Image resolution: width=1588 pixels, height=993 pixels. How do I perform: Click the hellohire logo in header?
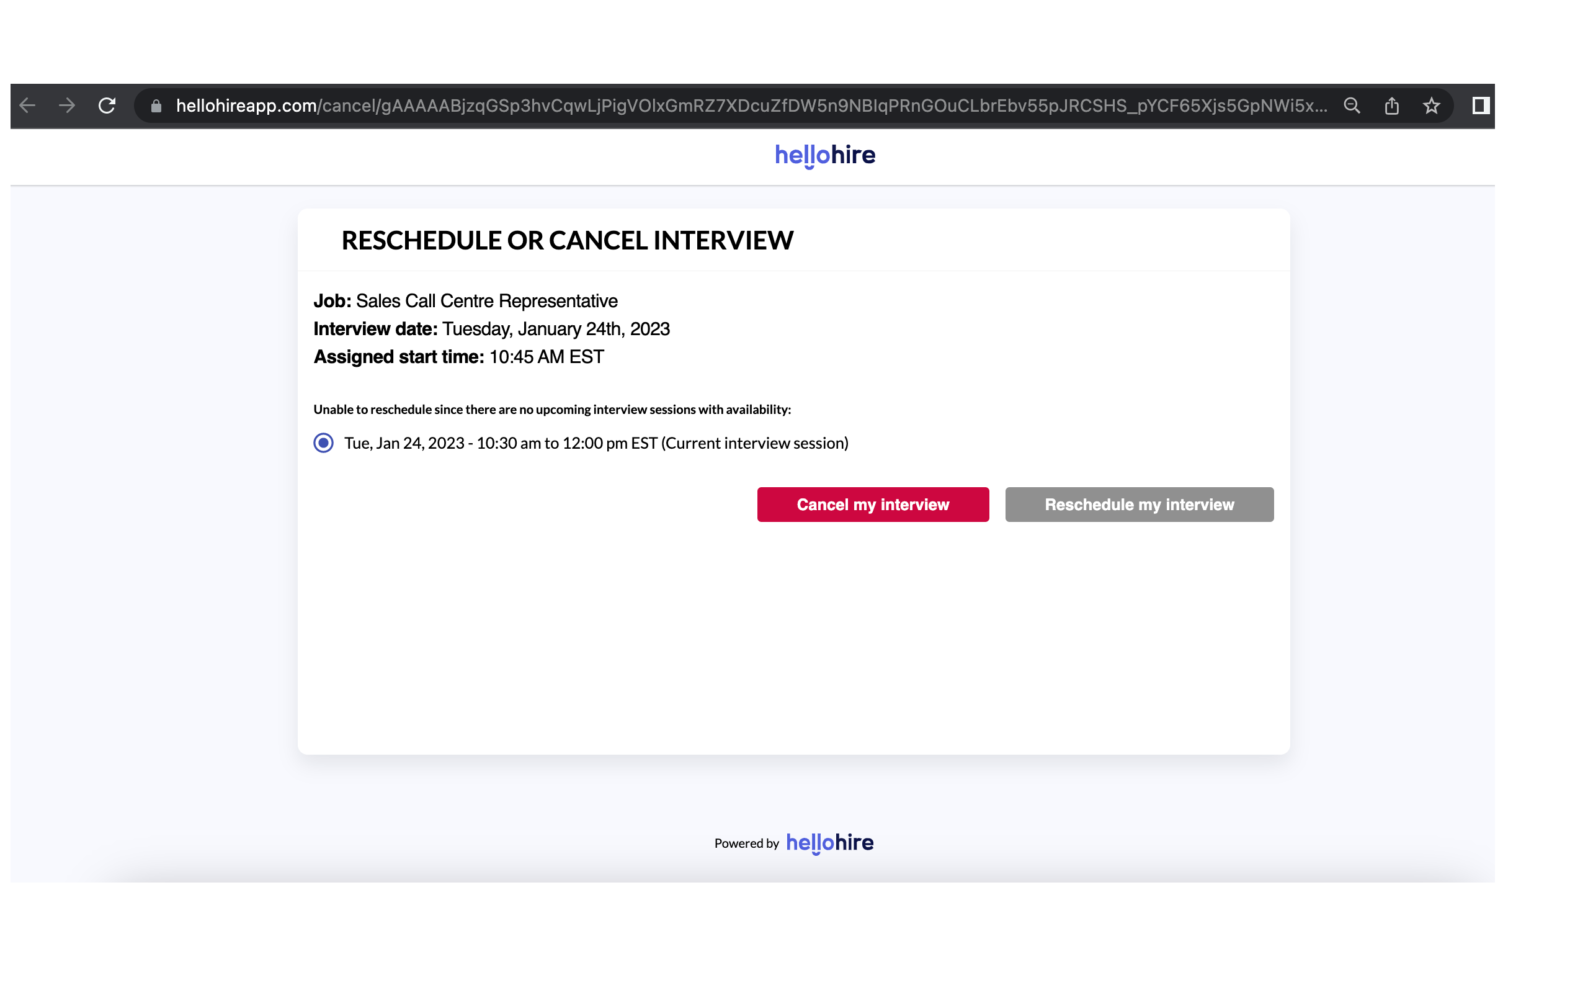click(x=825, y=156)
